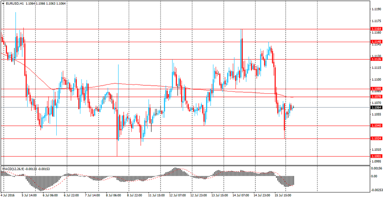Viewport: 383px width, 199px height.
Task: Select the 1.1190 price scale value
Action: pos(376,9)
